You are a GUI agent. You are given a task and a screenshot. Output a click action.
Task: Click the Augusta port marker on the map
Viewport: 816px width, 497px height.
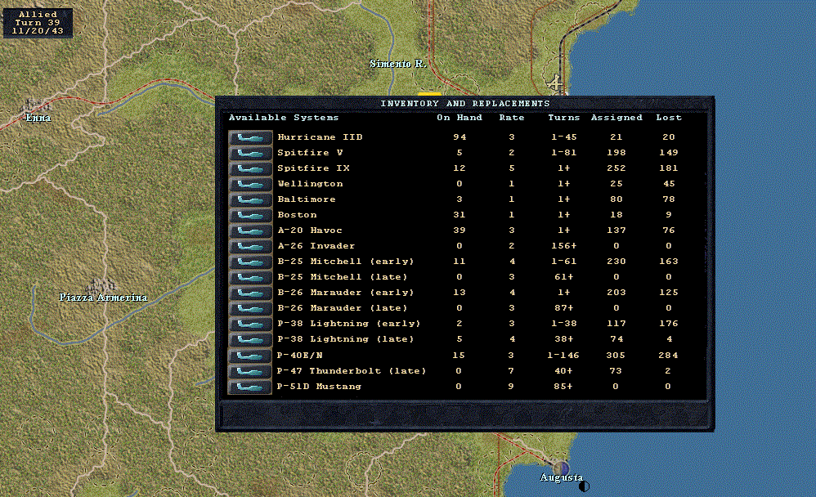click(561, 468)
